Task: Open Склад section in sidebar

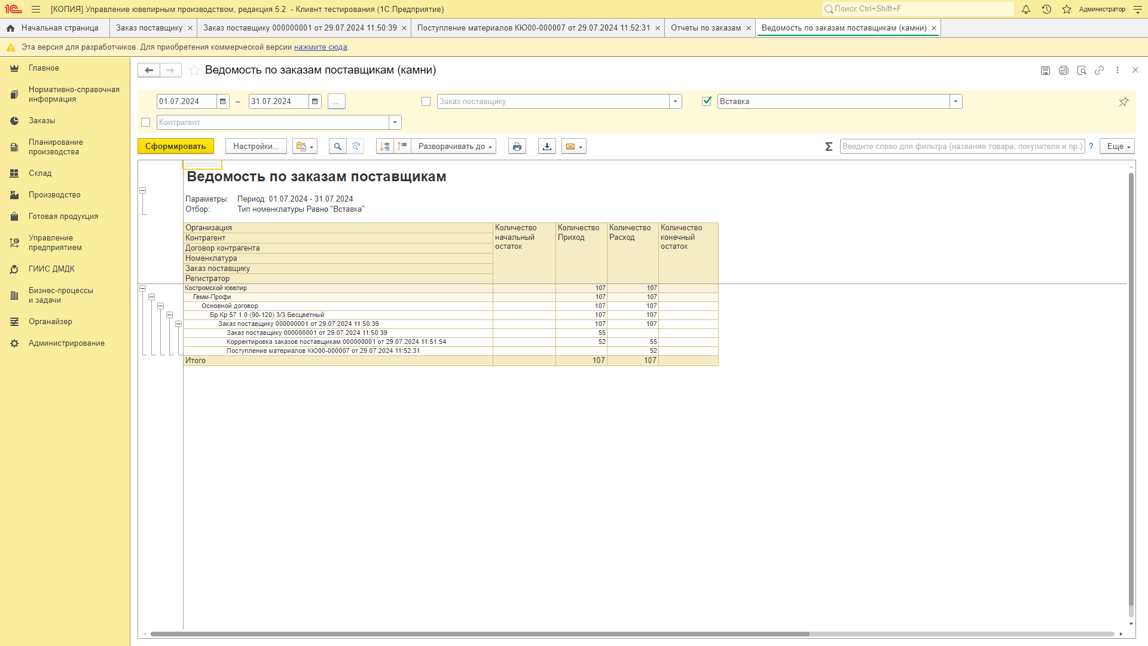Action: [40, 173]
